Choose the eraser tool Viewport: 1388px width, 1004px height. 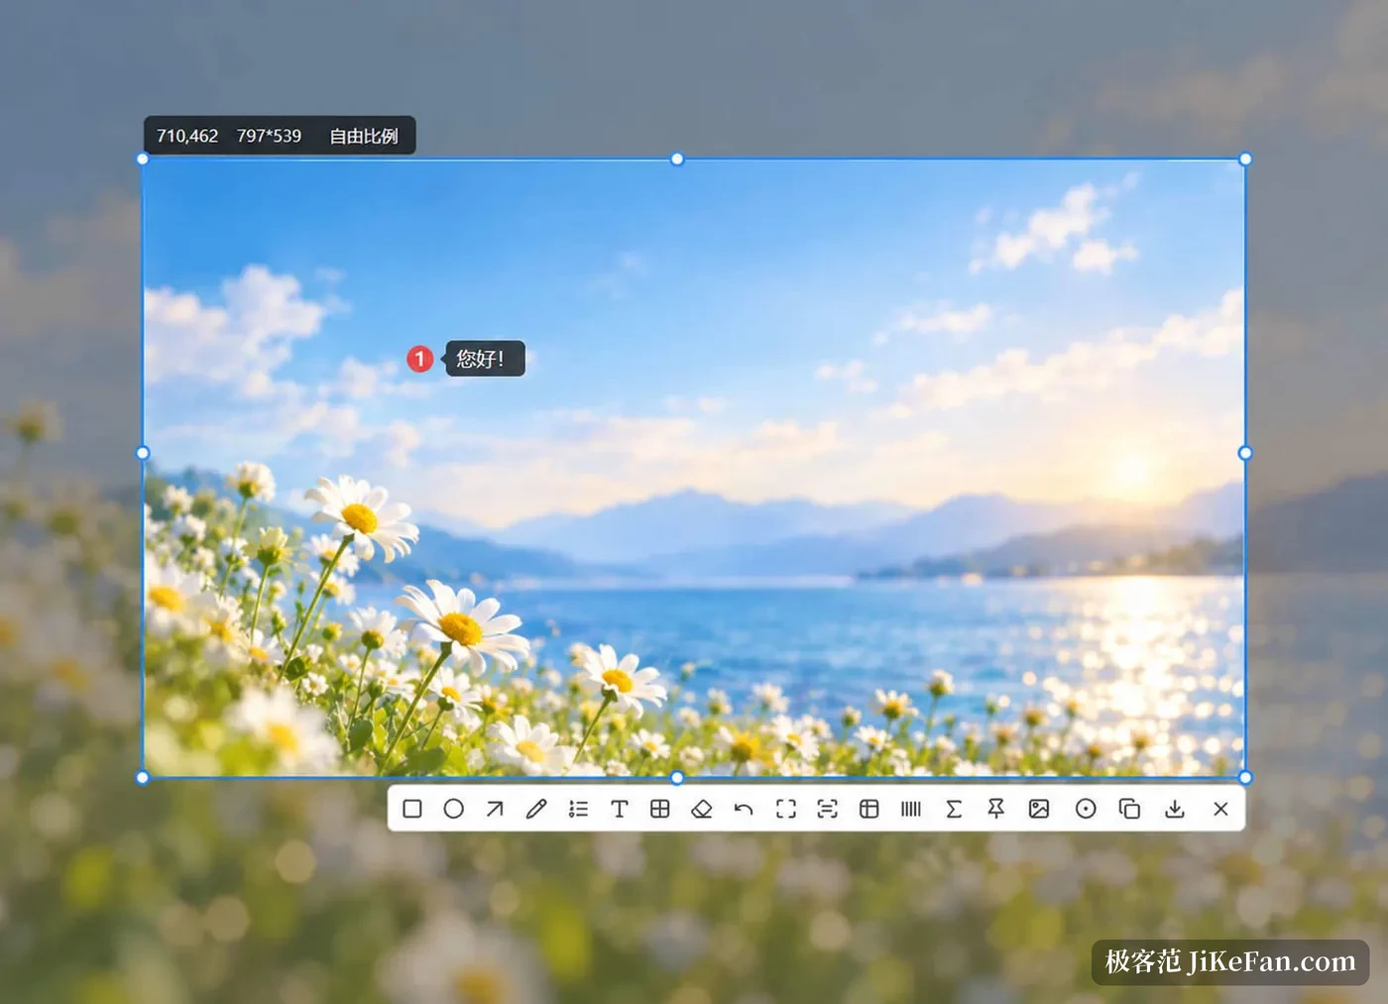[x=702, y=809]
